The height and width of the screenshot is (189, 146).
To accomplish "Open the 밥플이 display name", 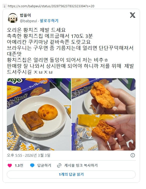I will click(25, 15).
